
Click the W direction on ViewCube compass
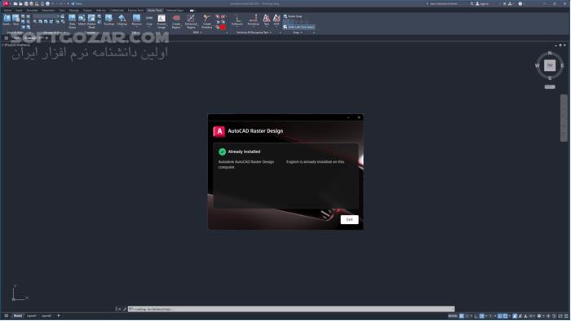(537, 66)
